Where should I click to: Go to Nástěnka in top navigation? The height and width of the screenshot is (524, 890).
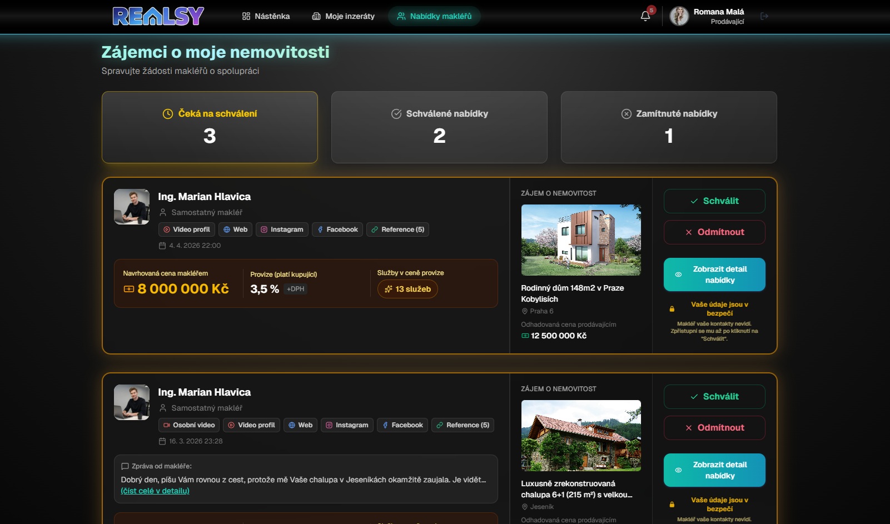[x=266, y=16]
